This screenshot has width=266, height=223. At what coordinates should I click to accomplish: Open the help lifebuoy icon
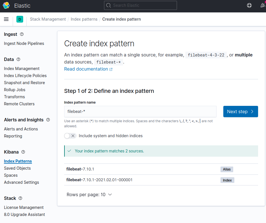[x=249, y=5]
